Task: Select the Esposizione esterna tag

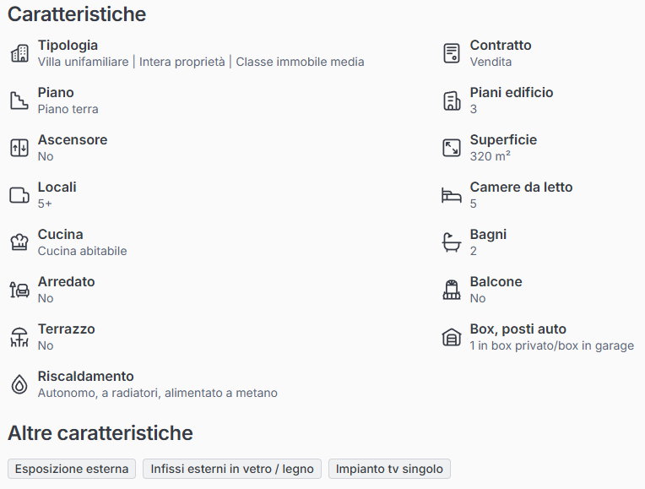Action: pos(72,469)
